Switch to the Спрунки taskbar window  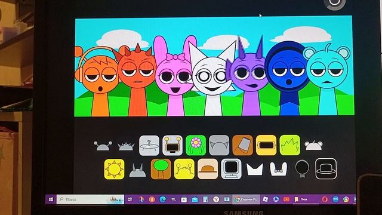pos(246,199)
